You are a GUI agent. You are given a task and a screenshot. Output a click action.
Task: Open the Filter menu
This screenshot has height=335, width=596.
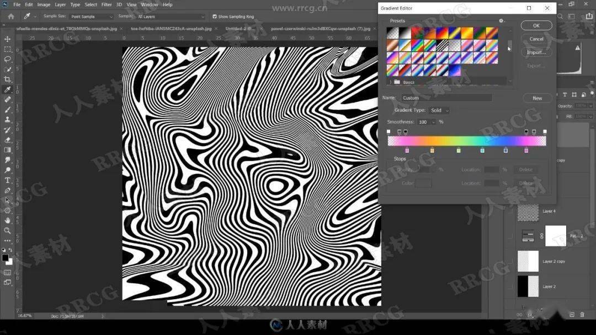tap(107, 4)
